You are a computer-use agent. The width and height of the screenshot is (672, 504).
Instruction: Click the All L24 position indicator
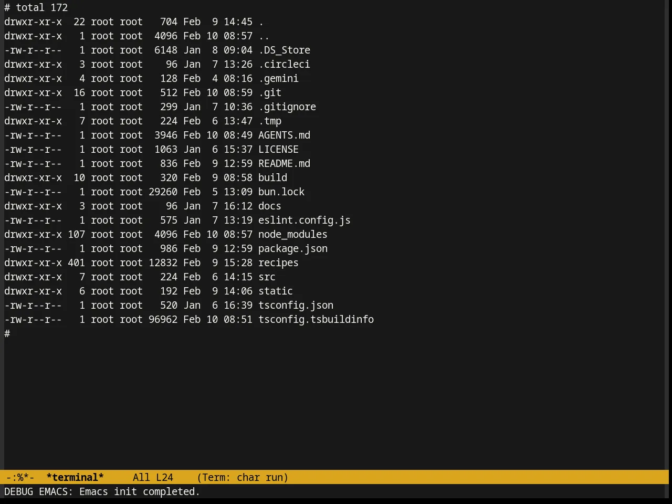(x=153, y=477)
